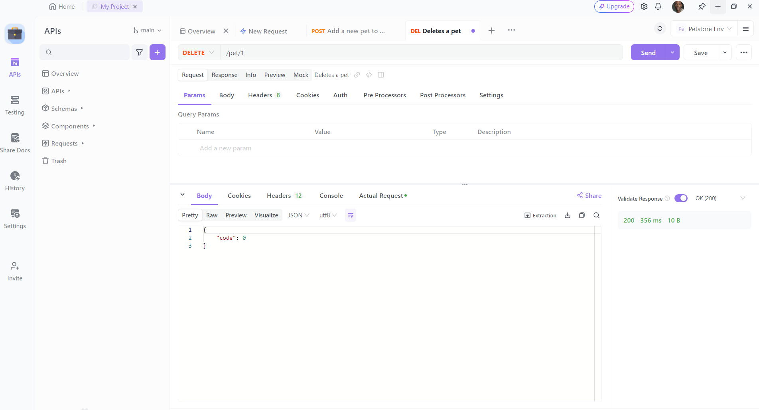Open Trash in the APIs panel

click(54, 161)
